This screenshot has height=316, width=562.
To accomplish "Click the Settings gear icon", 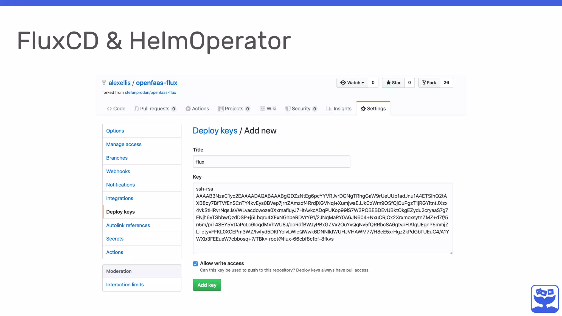I will [363, 109].
